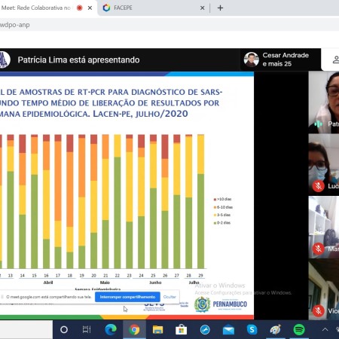Click the Google Chrome taskbar icon
Image resolution: width=339 pixels, height=339 pixels.
click(x=134, y=329)
